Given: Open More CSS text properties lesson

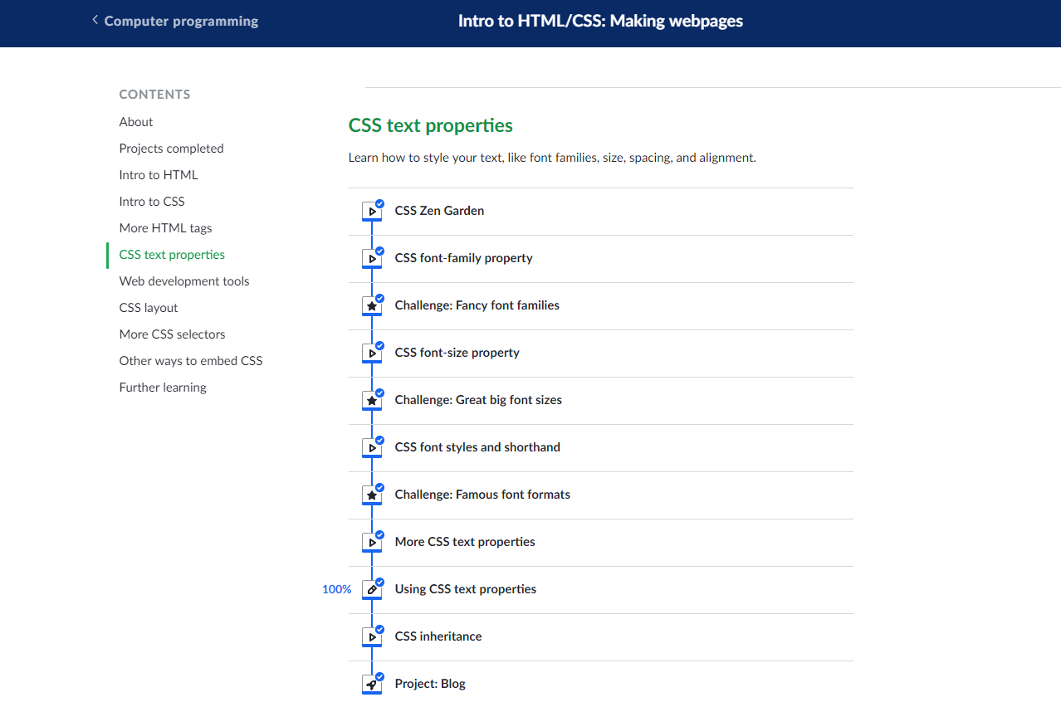Looking at the screenshot, I should [465, 542].
